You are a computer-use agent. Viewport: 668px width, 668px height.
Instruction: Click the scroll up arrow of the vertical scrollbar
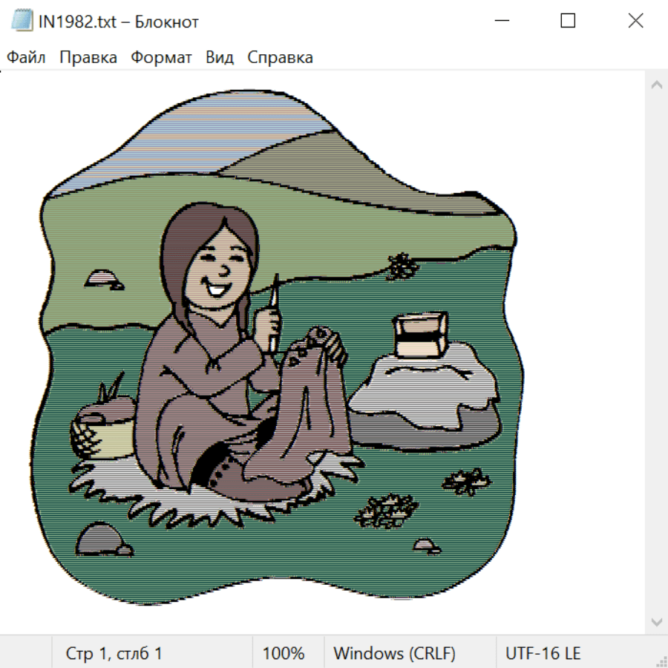click(656, 85)
